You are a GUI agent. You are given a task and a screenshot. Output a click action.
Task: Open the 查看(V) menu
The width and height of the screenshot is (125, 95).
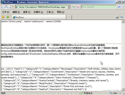point(27,12)
